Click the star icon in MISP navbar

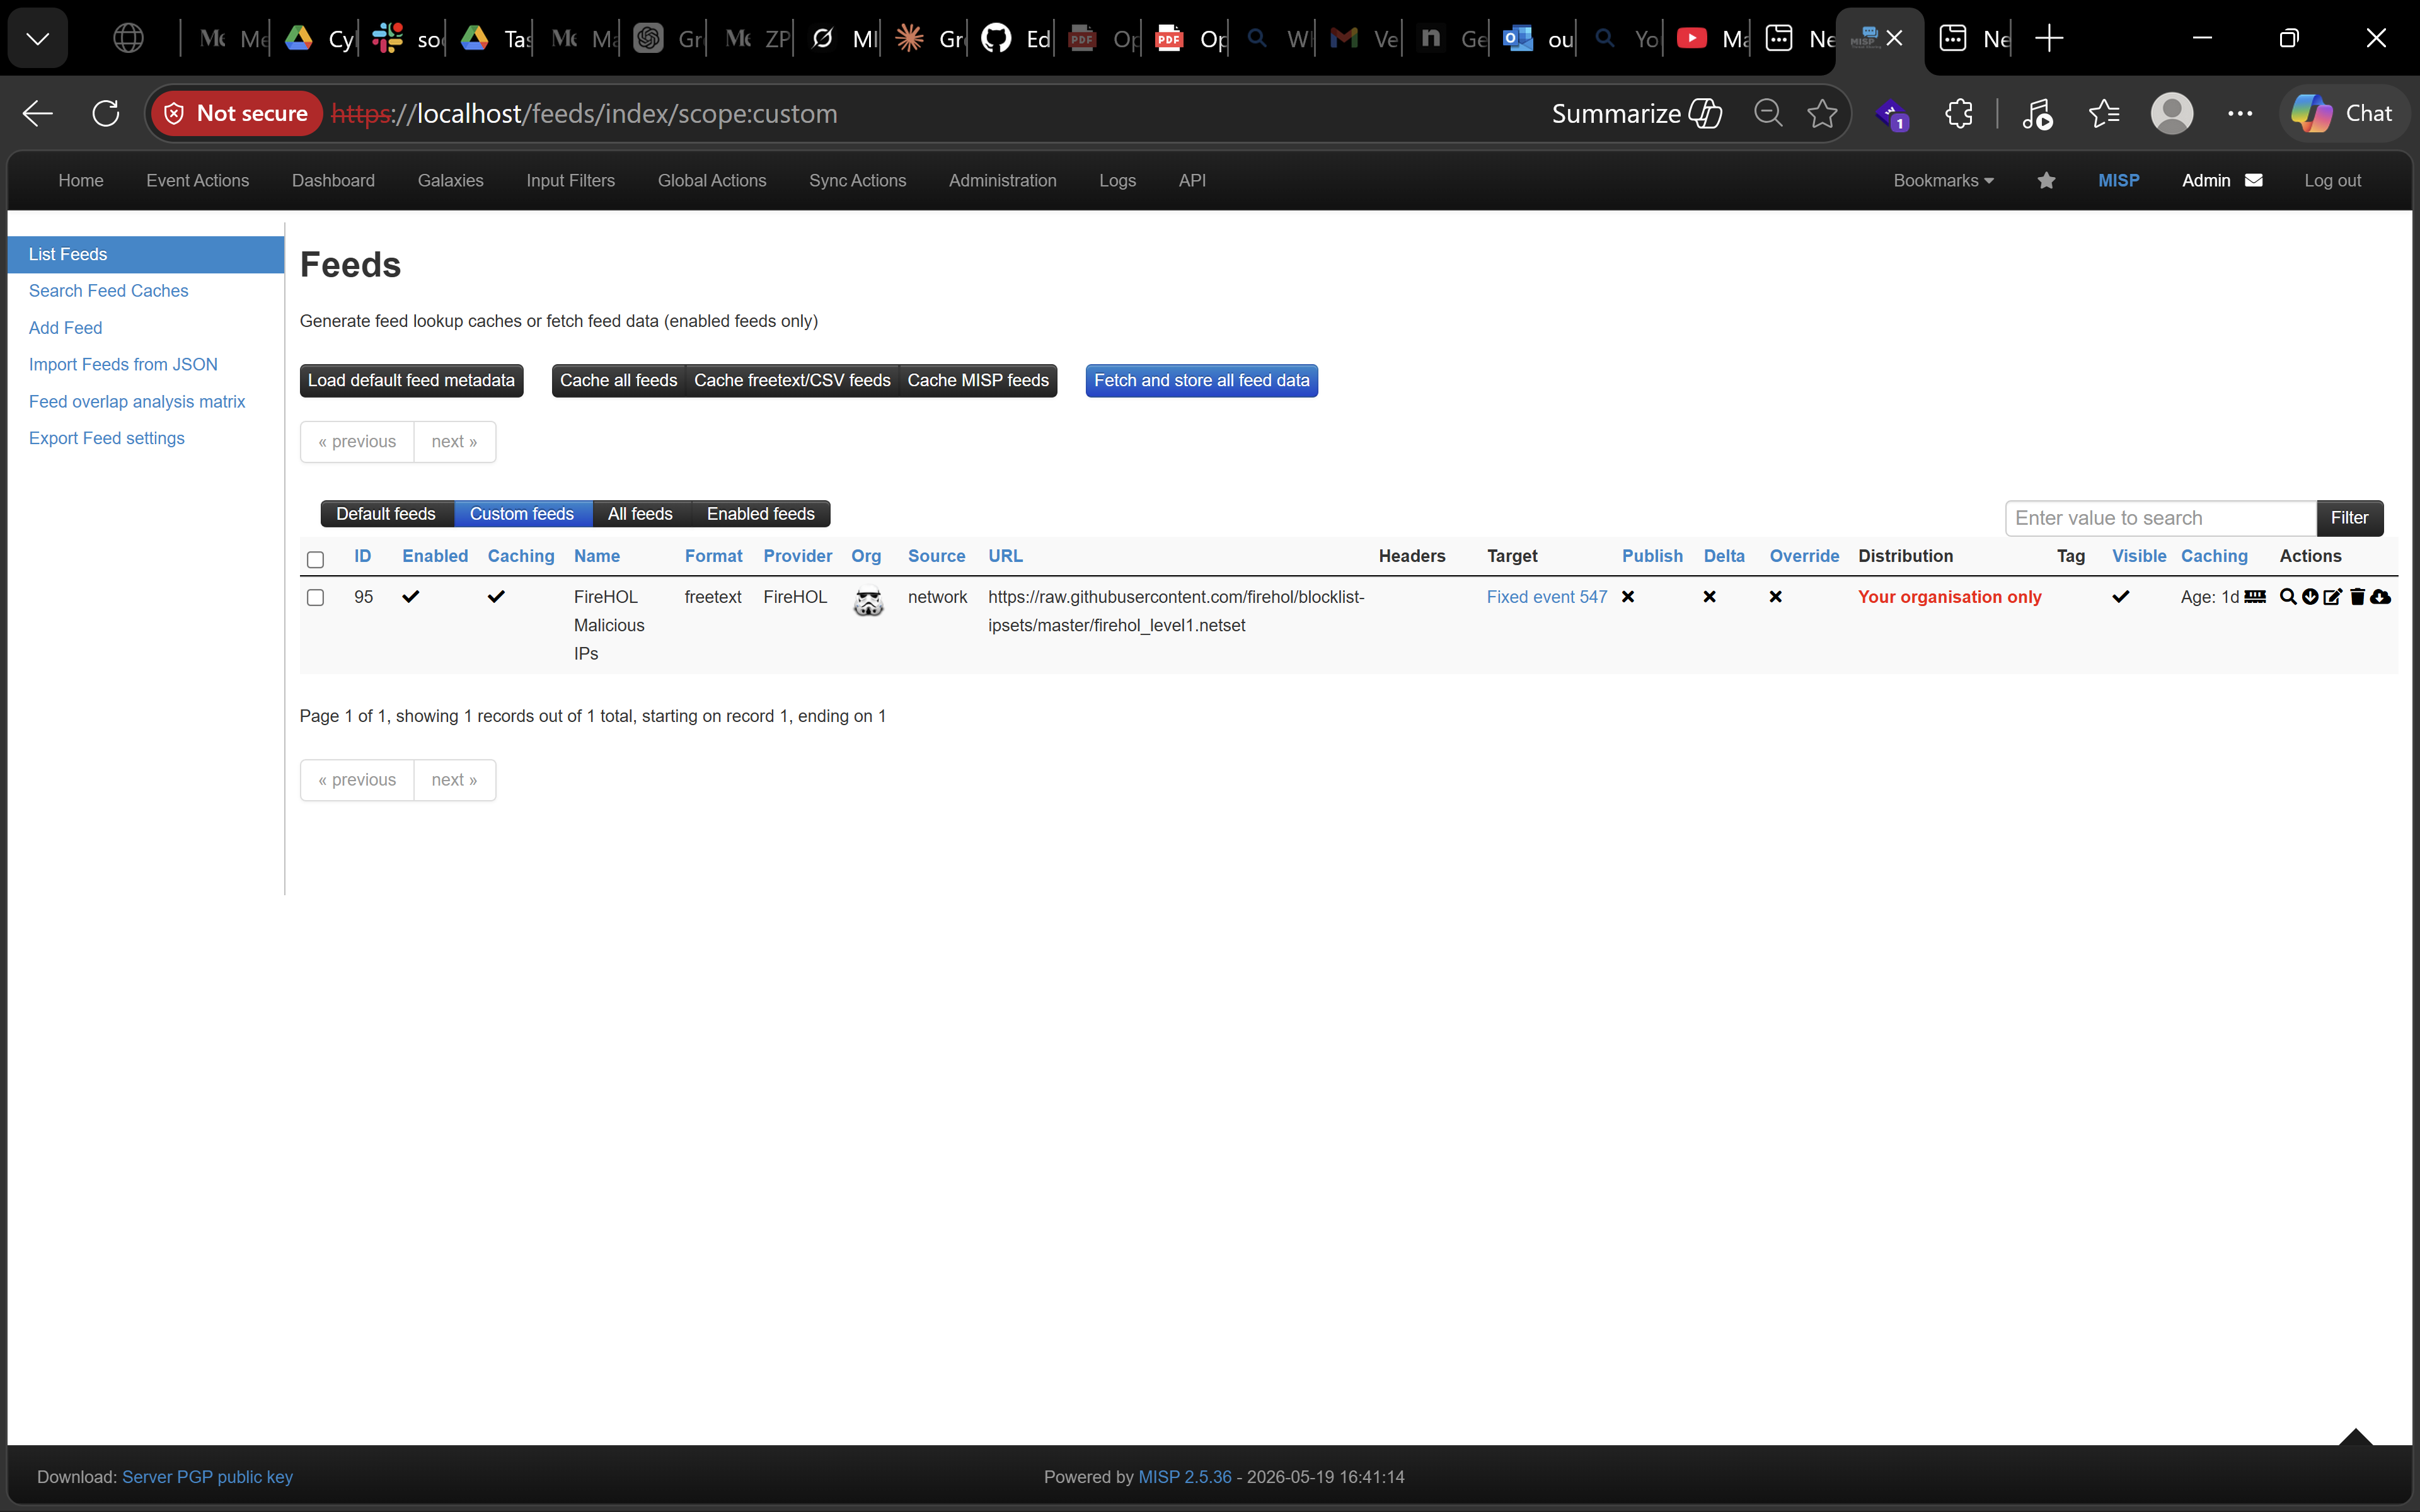tap(2046, 180)
